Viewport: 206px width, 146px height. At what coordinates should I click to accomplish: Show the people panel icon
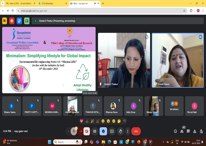pyautogui.click(x=182, y=131)
